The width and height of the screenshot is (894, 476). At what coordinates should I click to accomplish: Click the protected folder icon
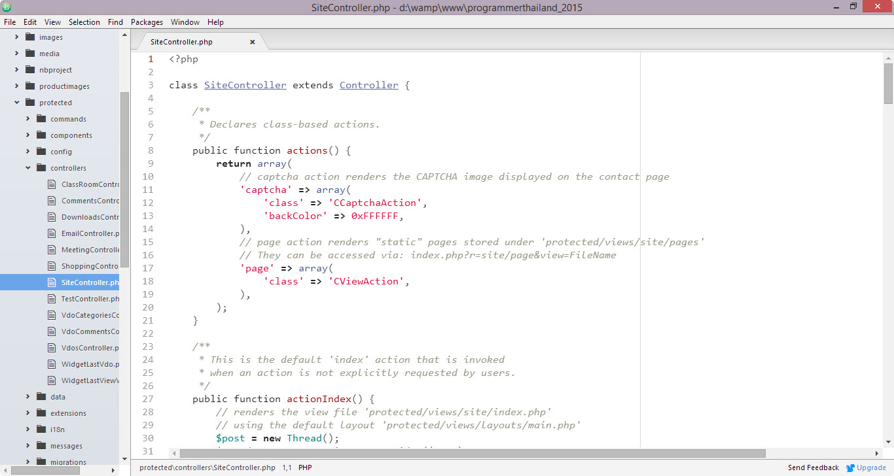click(x=29, y=103)
